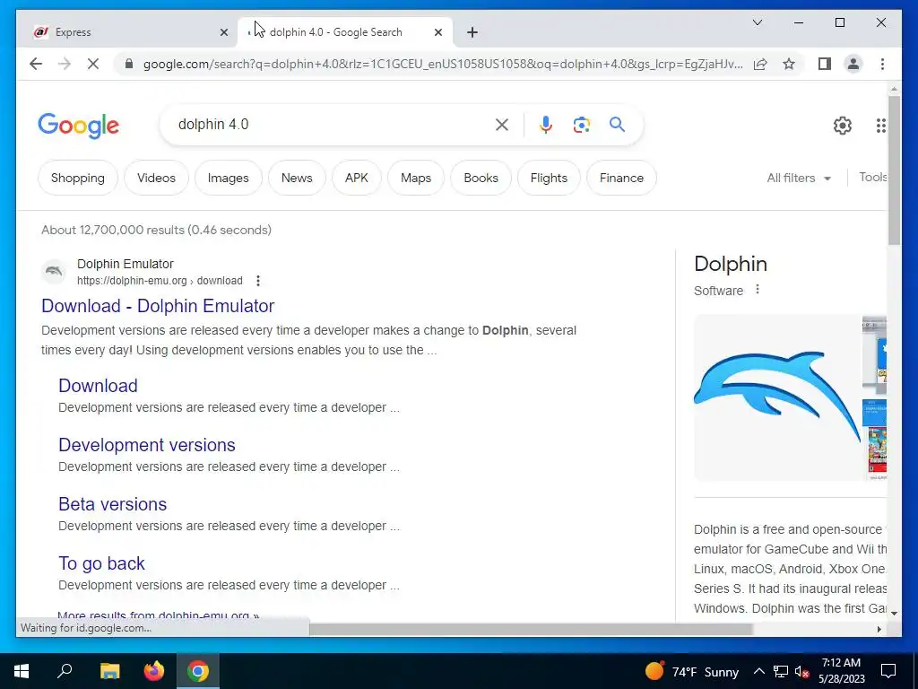Click the address bar URL

click(x=443, y=64)
